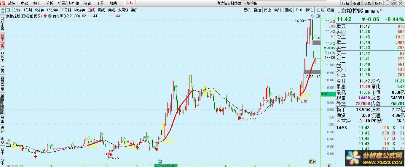
Task: Expand 更多 period options
Action: tap(135, 10)
